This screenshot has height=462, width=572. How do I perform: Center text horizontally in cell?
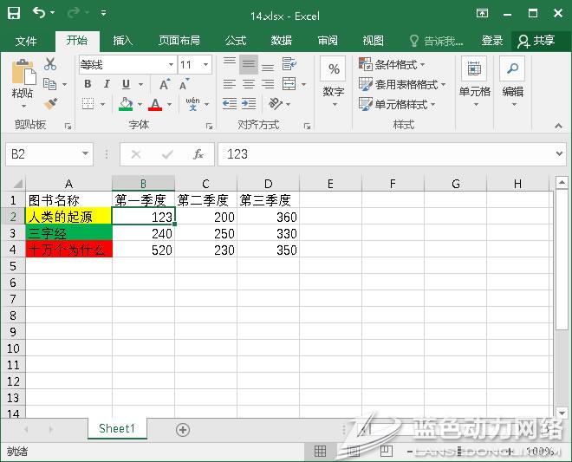pos(249,84)
